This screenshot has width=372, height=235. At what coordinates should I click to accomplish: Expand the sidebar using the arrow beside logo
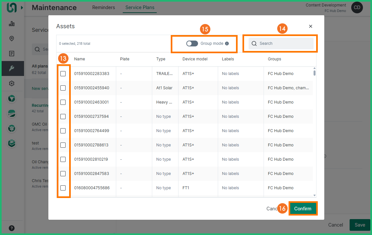click(22, 7)
